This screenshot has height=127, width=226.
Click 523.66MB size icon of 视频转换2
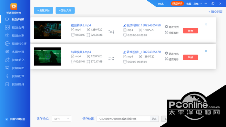click(x=88, y=35)
